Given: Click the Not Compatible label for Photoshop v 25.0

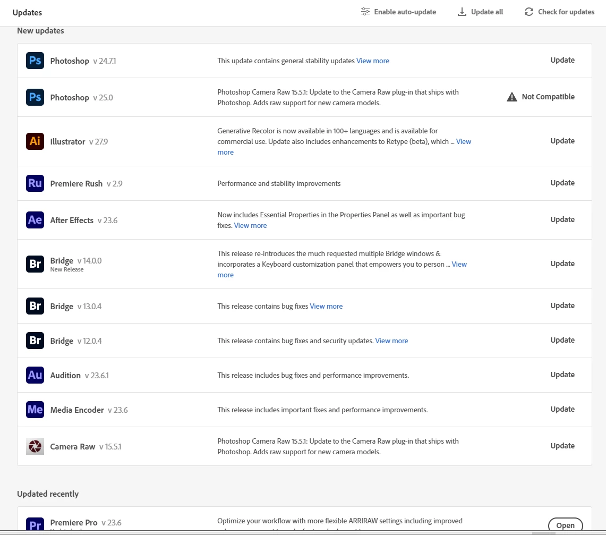Looking at the screenshot, I should tap(548, 97).
